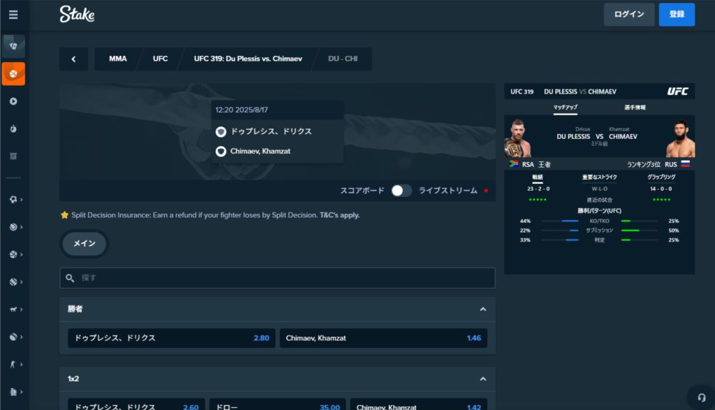Click the 14 - 0 - 0 record
This screenshot has height=410, width=715.
[661, 189]
